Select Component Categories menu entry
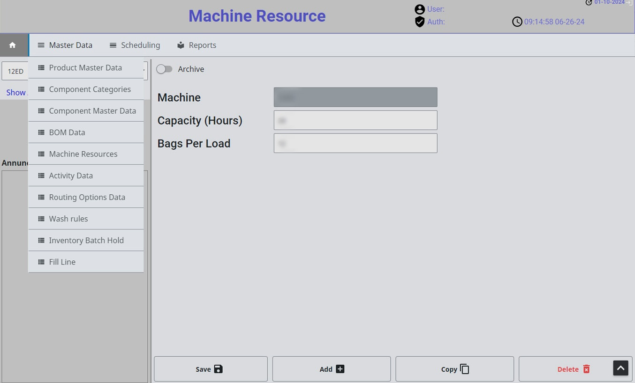The image size is (635, 383). (x=86, y=89)
